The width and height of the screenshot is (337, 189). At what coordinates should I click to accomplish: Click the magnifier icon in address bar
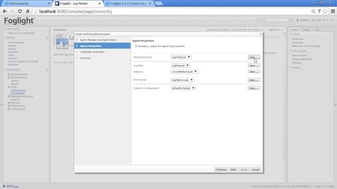(x=313, y=12)
